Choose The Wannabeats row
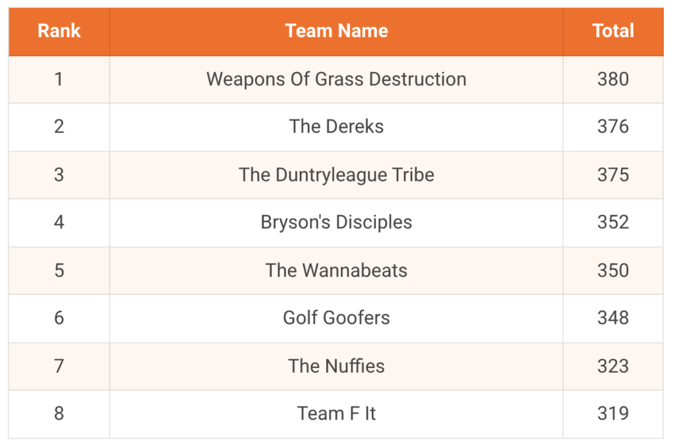The width and height of the screenshot is (675, 448). (x=336, y=271)
